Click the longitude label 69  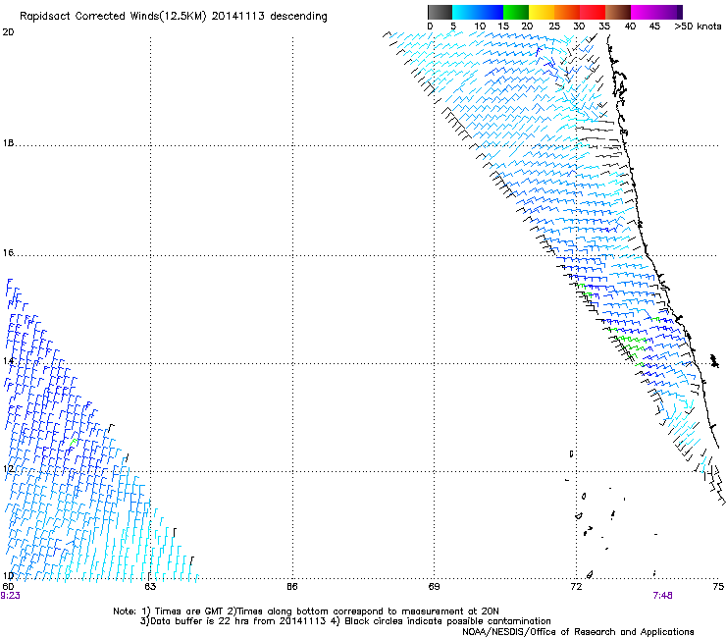(434, 587)
